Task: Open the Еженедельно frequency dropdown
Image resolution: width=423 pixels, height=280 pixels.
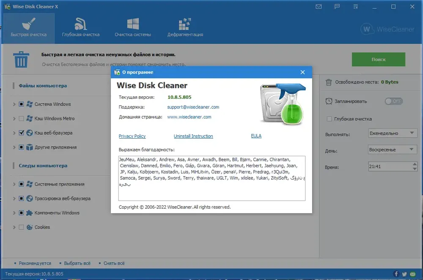Action: [x=393, y=133]
